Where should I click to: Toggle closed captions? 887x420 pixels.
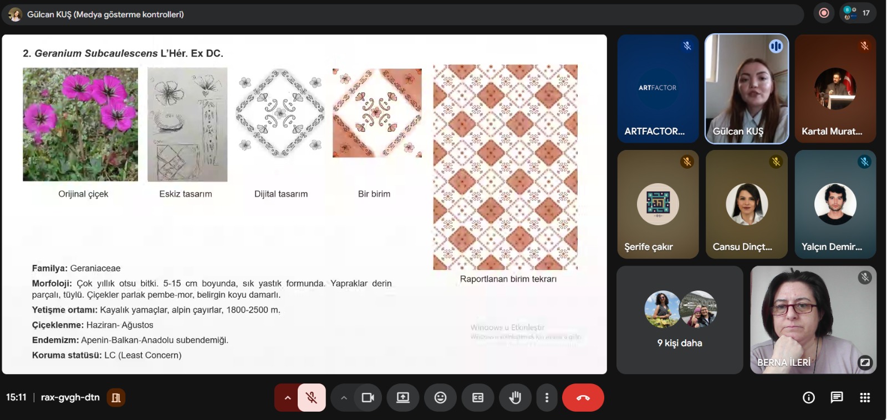[x=477, y=397]
